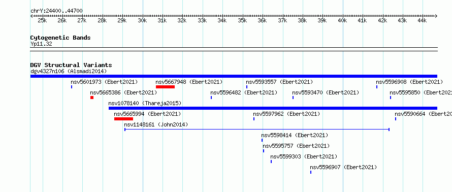Screen dimensions: 452x192
Task: Open nsv5667948 (Ebert2021) label
Action: 189,82
